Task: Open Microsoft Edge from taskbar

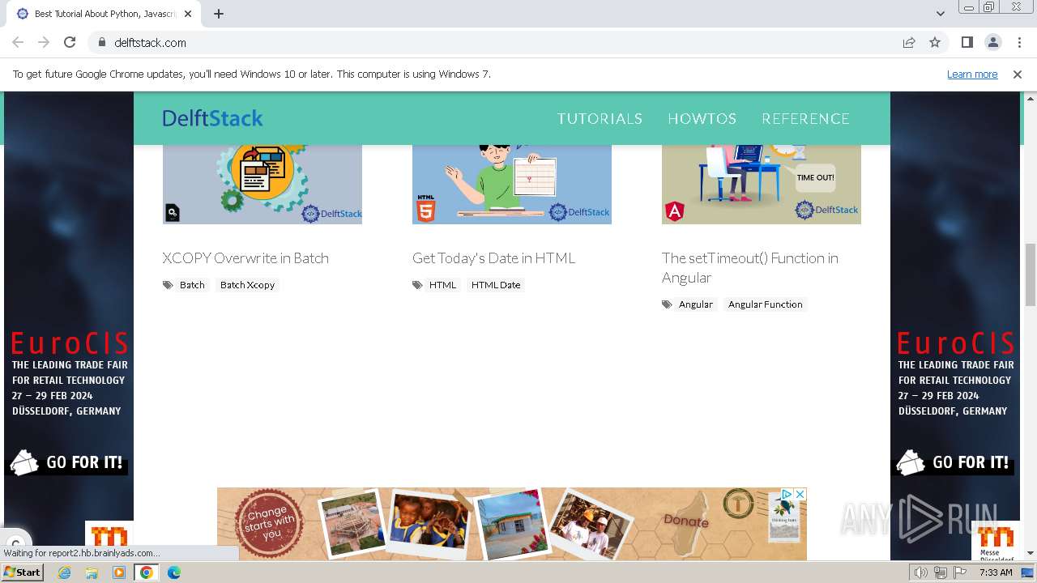Action: click(173, 572)
